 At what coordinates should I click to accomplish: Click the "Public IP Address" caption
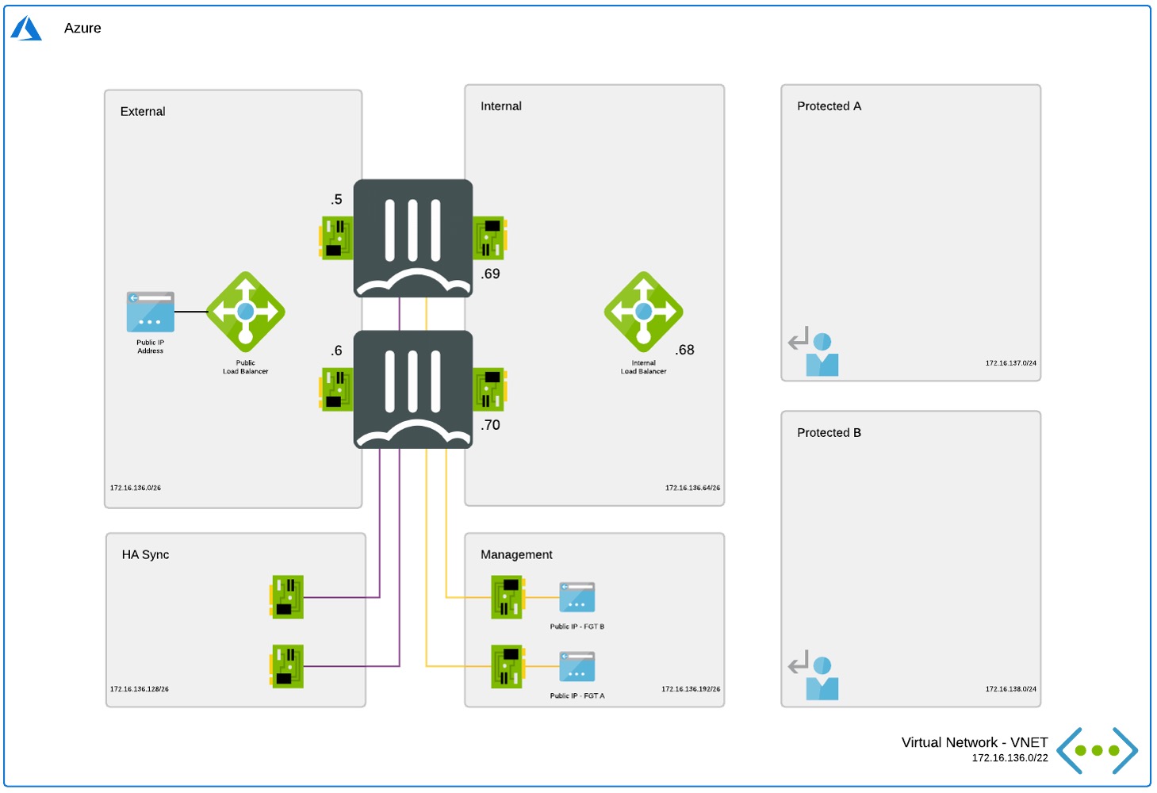(x=151, y=347)
